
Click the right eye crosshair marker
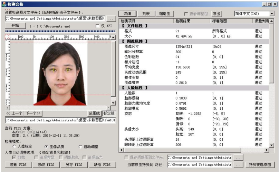68,70
